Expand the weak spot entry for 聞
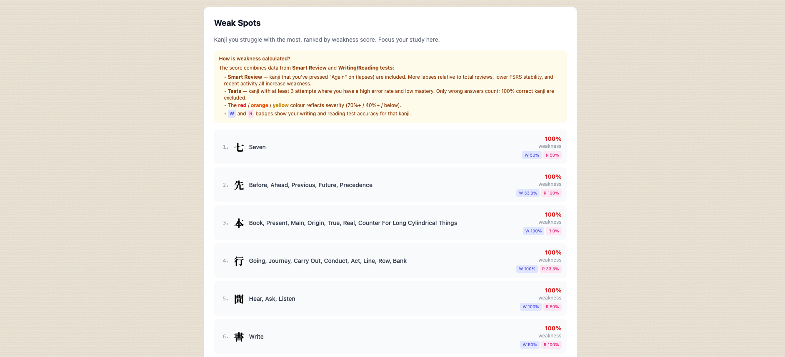This screenshot has height=357, width=785. point(390,299)
